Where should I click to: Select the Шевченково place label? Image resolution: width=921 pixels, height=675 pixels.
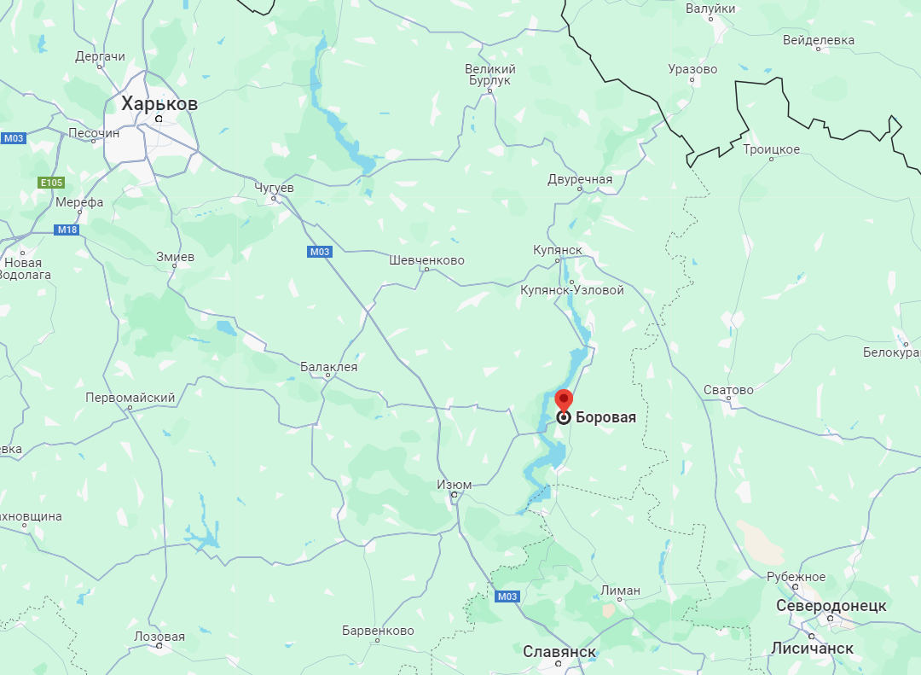(426, 260)
